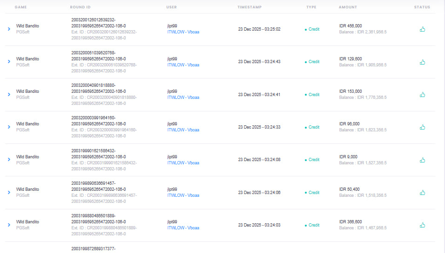Click thumbs-up status icon for 03:24:41 row
Screen dimensions: 445x253
[422, 95]
